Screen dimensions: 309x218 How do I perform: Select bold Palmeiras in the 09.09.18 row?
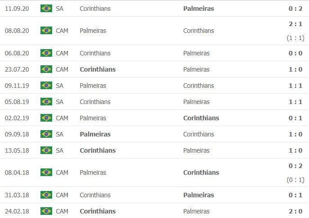95,134
